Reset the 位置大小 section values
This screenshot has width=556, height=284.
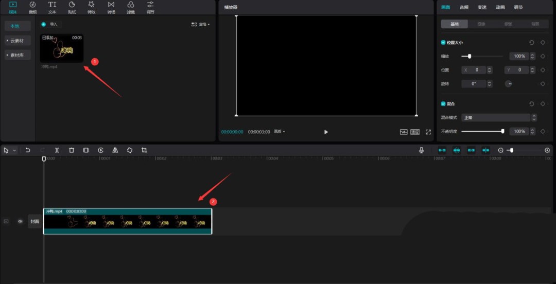(531, 43)
